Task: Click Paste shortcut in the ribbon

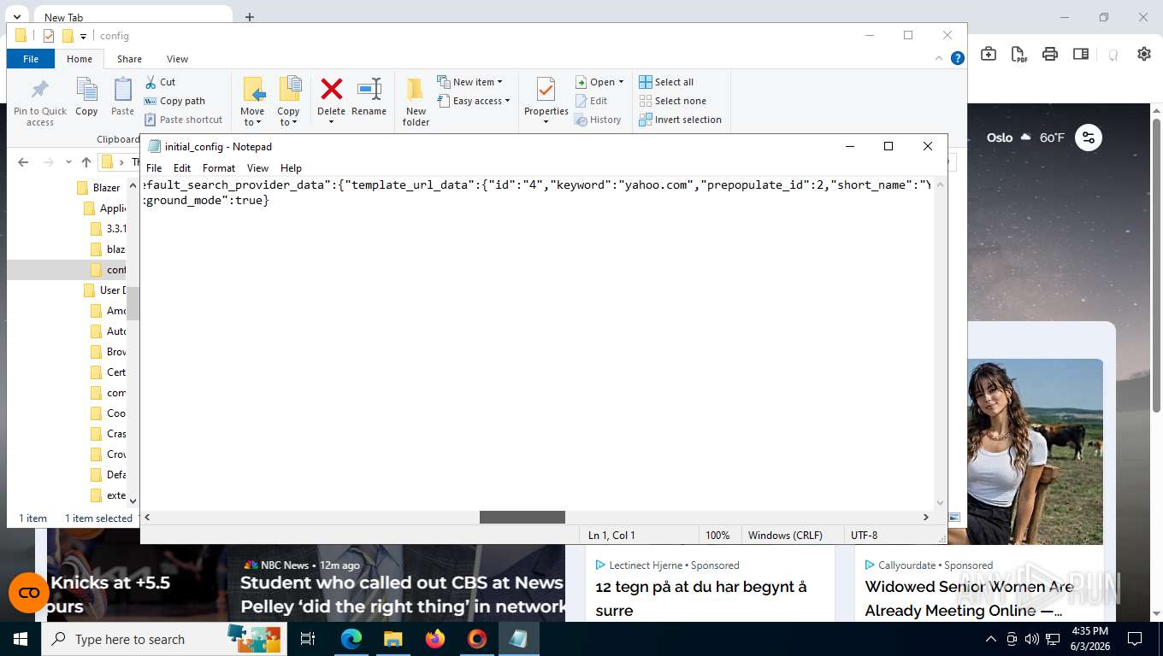Action: [x=183, y=120]
